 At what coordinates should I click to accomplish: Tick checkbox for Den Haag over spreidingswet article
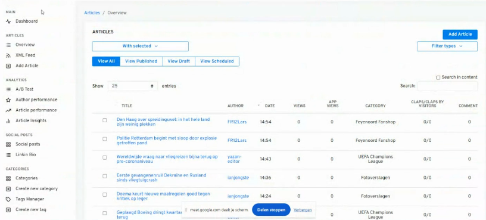pyautogui.click(x=105, y=120)
